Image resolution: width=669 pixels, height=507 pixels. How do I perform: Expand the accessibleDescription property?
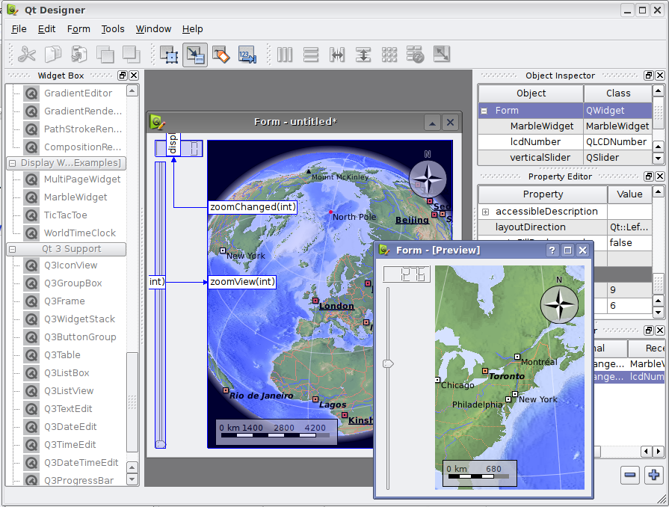click(x=485, y=212)
